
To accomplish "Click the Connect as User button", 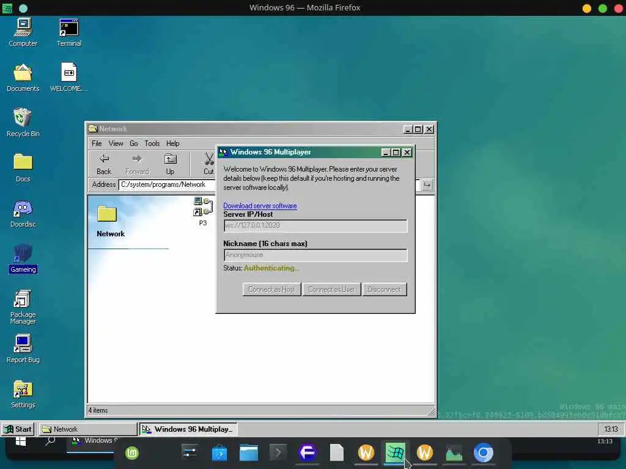I will 332,289.
